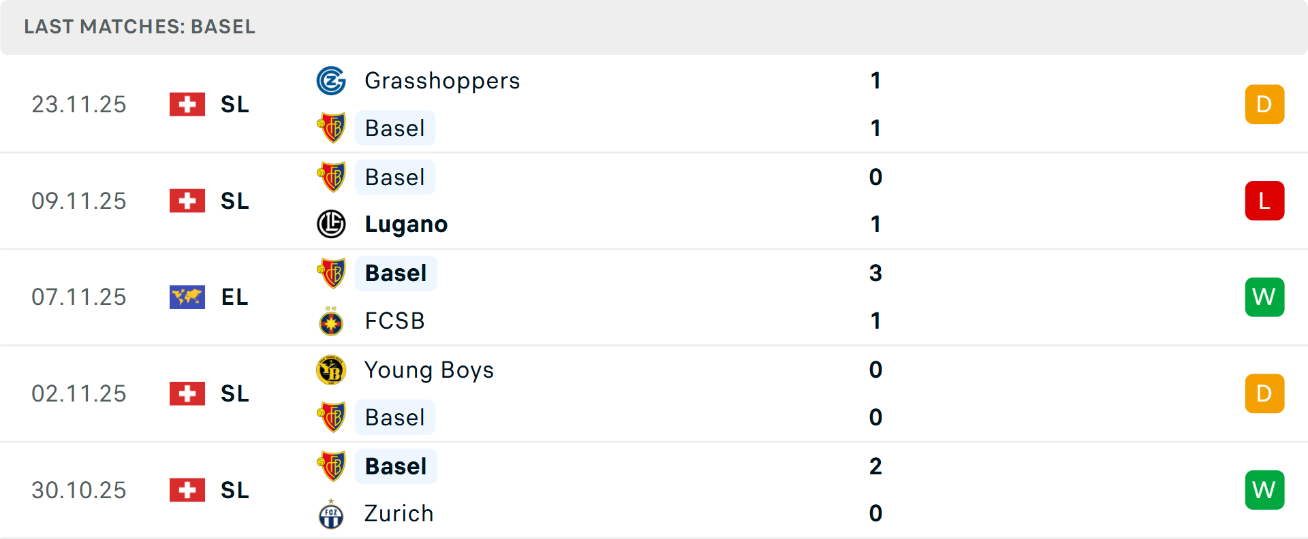
Task: Open the draw badge for the Grasshoppers match
Action: point(1264,104)
